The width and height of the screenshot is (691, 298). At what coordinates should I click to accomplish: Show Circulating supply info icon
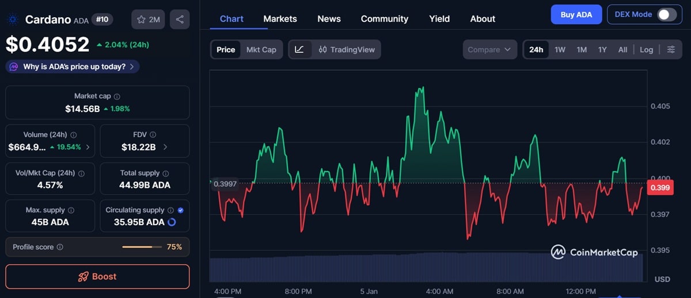[x=170, y=210]
